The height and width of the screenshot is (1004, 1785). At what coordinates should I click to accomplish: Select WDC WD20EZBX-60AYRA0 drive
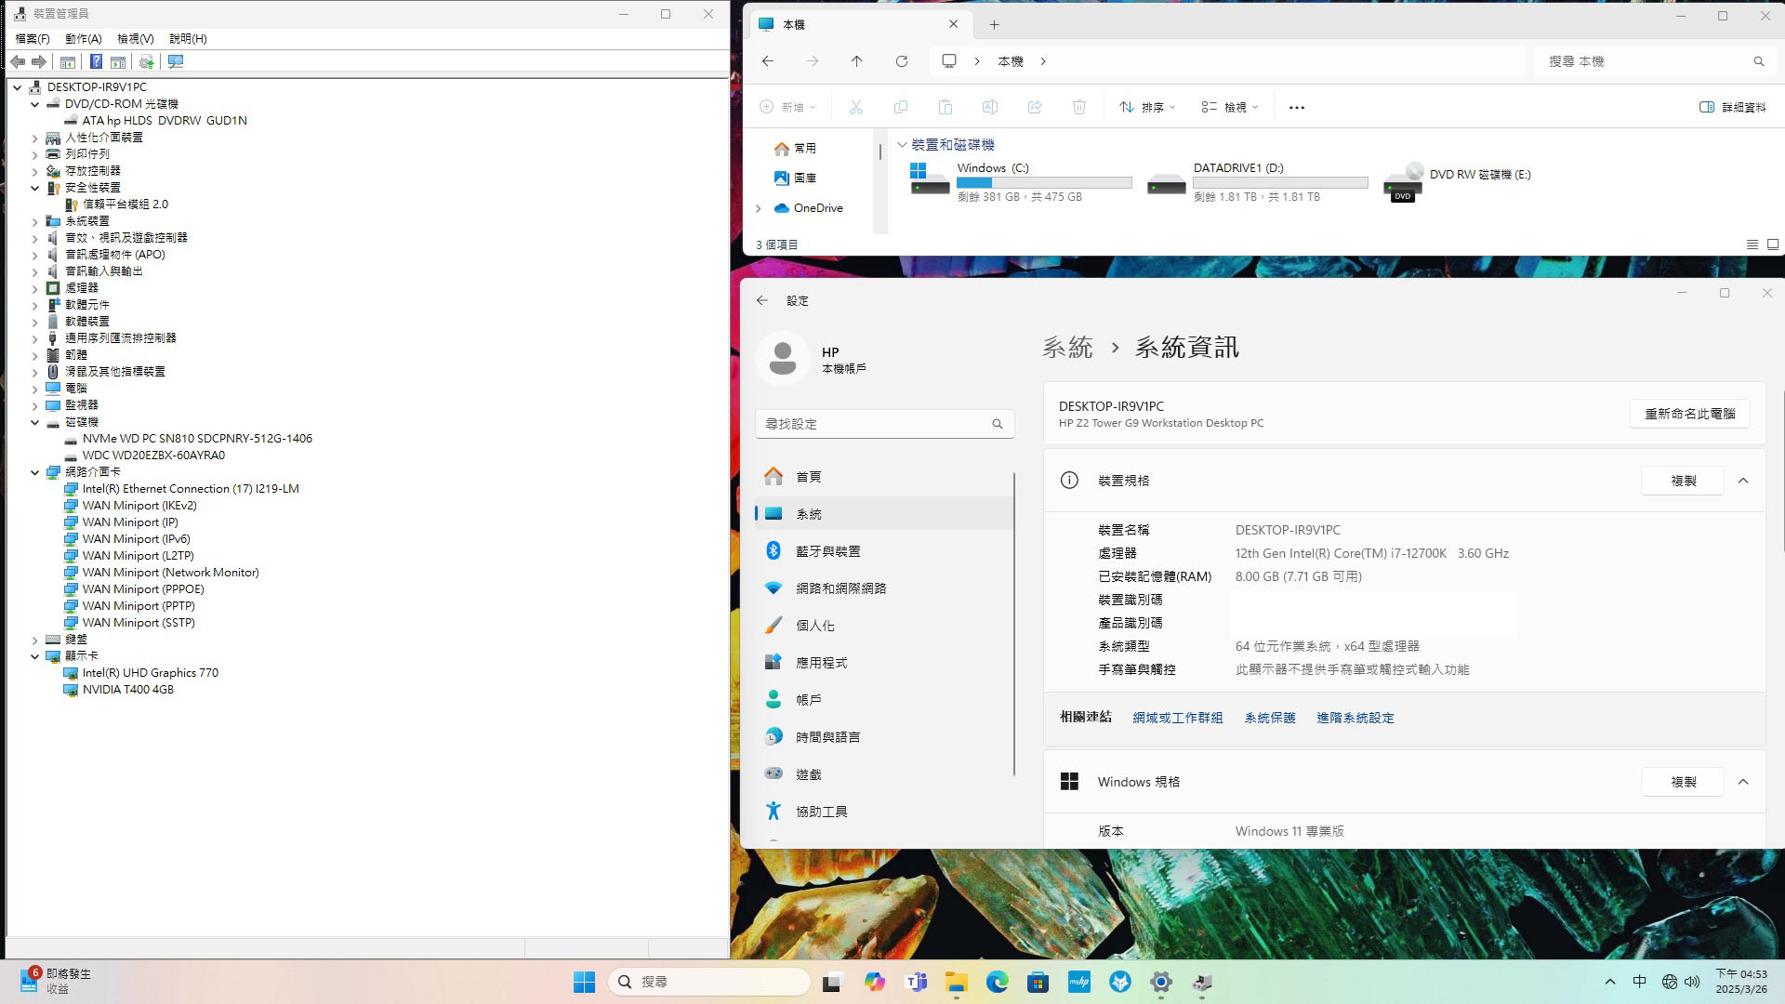pyautogui.click(x=153, y=456)
